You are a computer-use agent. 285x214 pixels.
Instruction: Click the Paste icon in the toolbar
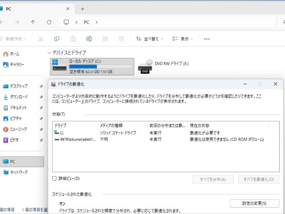click(x=73, y=39)
